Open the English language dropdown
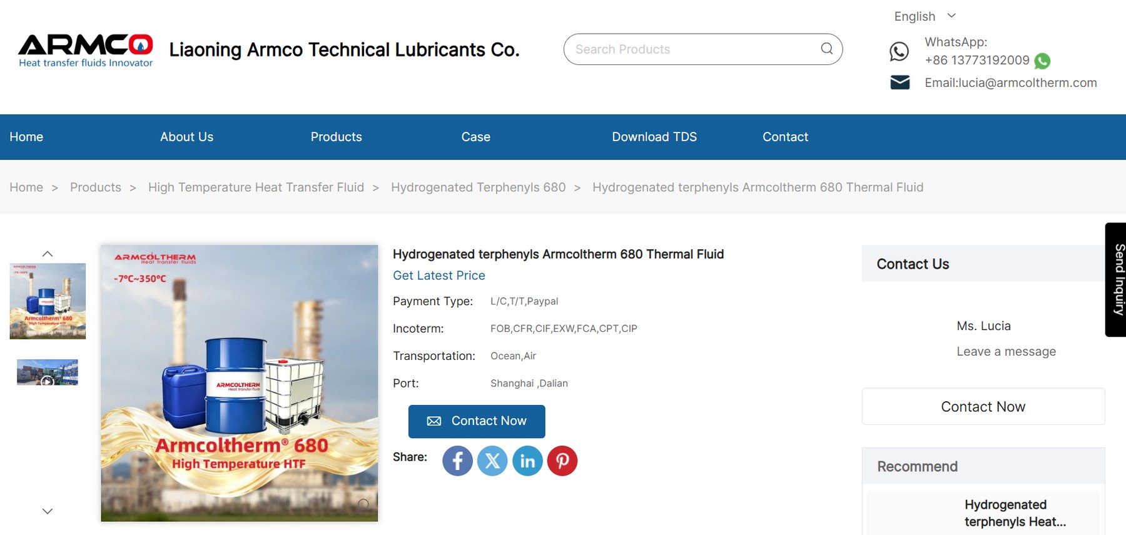Image resolution: width=1126 pixels, height=535 pixels. (925, 16)
